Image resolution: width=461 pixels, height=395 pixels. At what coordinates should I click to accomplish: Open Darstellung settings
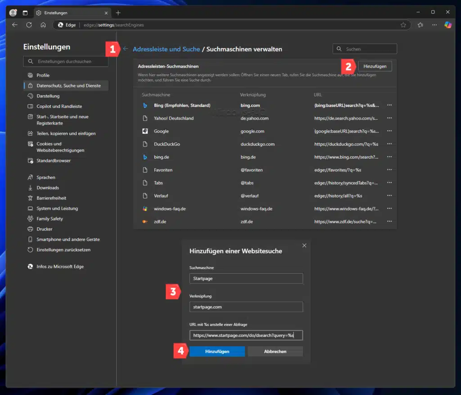pyautogui.click(x=66, y=96)
